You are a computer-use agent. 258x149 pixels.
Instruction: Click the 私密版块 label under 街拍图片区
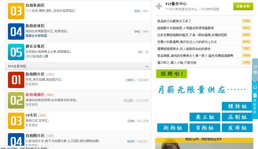coord(32,84)
